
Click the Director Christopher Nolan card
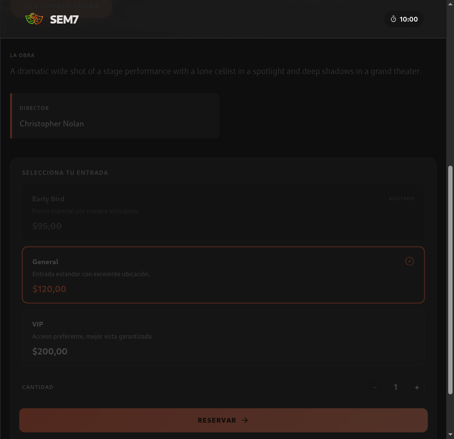[115, 116]
